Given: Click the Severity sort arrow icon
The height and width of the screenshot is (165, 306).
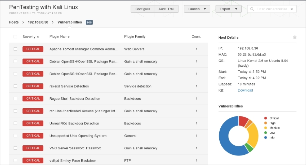Looking at the screenshot, I should pos(38,37).
